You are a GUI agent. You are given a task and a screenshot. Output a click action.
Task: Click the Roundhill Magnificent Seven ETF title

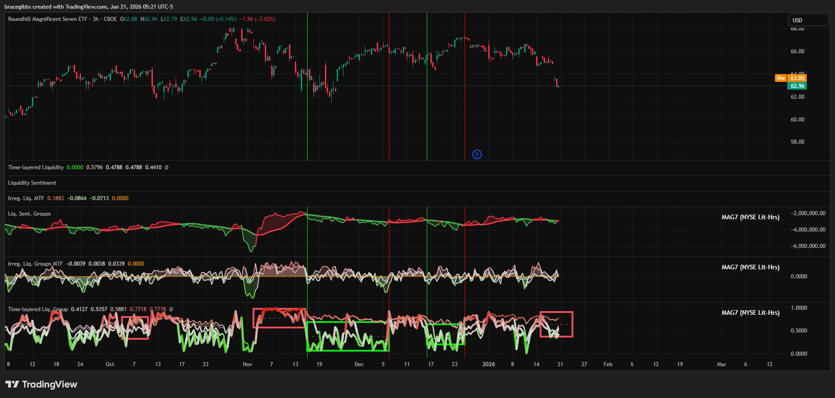(47, 19)
